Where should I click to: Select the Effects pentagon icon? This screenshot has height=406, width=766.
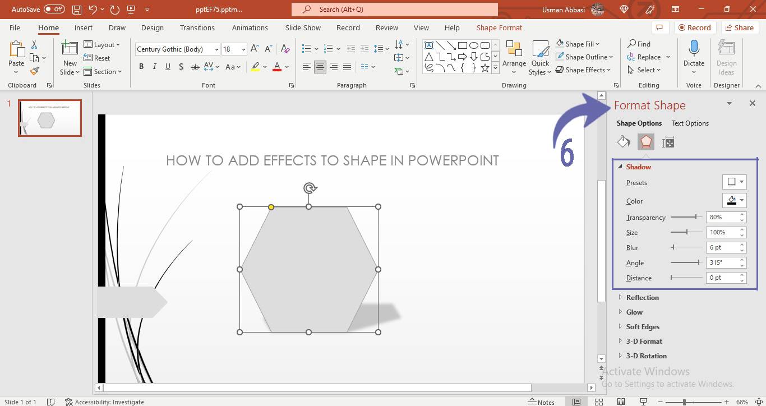click(646, 142)
